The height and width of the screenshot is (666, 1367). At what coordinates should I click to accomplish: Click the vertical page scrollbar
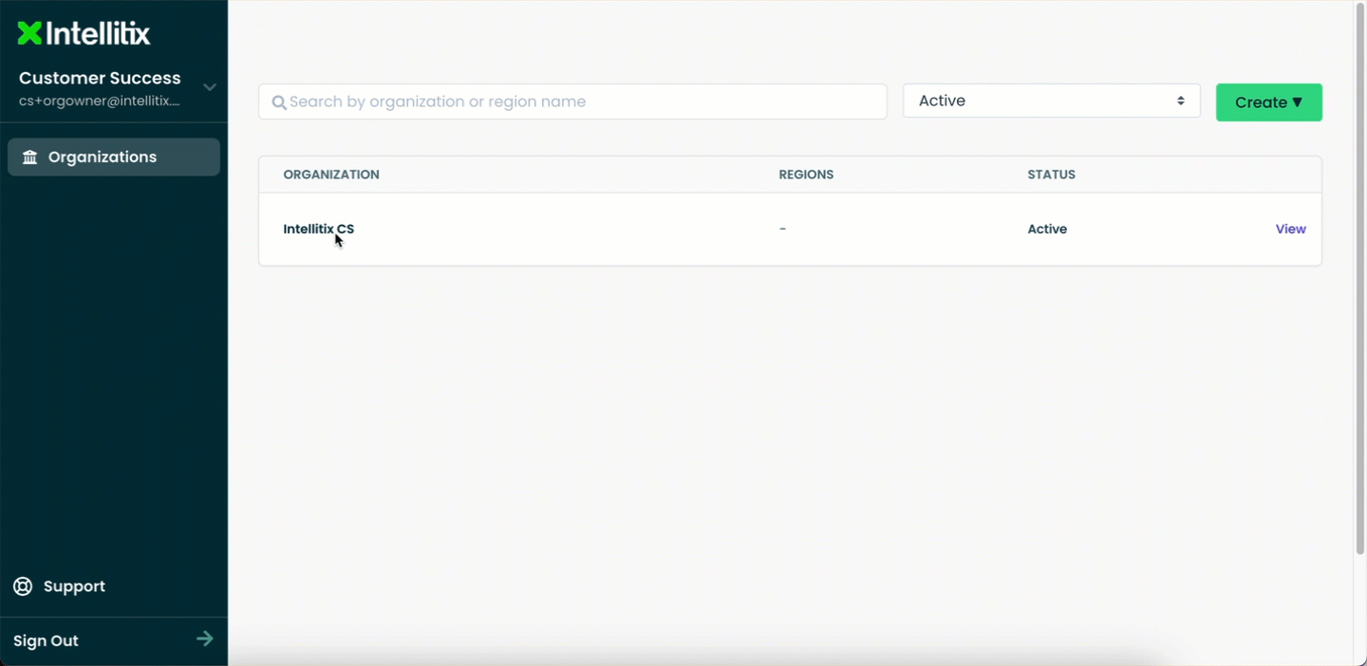coord(1359,285)
